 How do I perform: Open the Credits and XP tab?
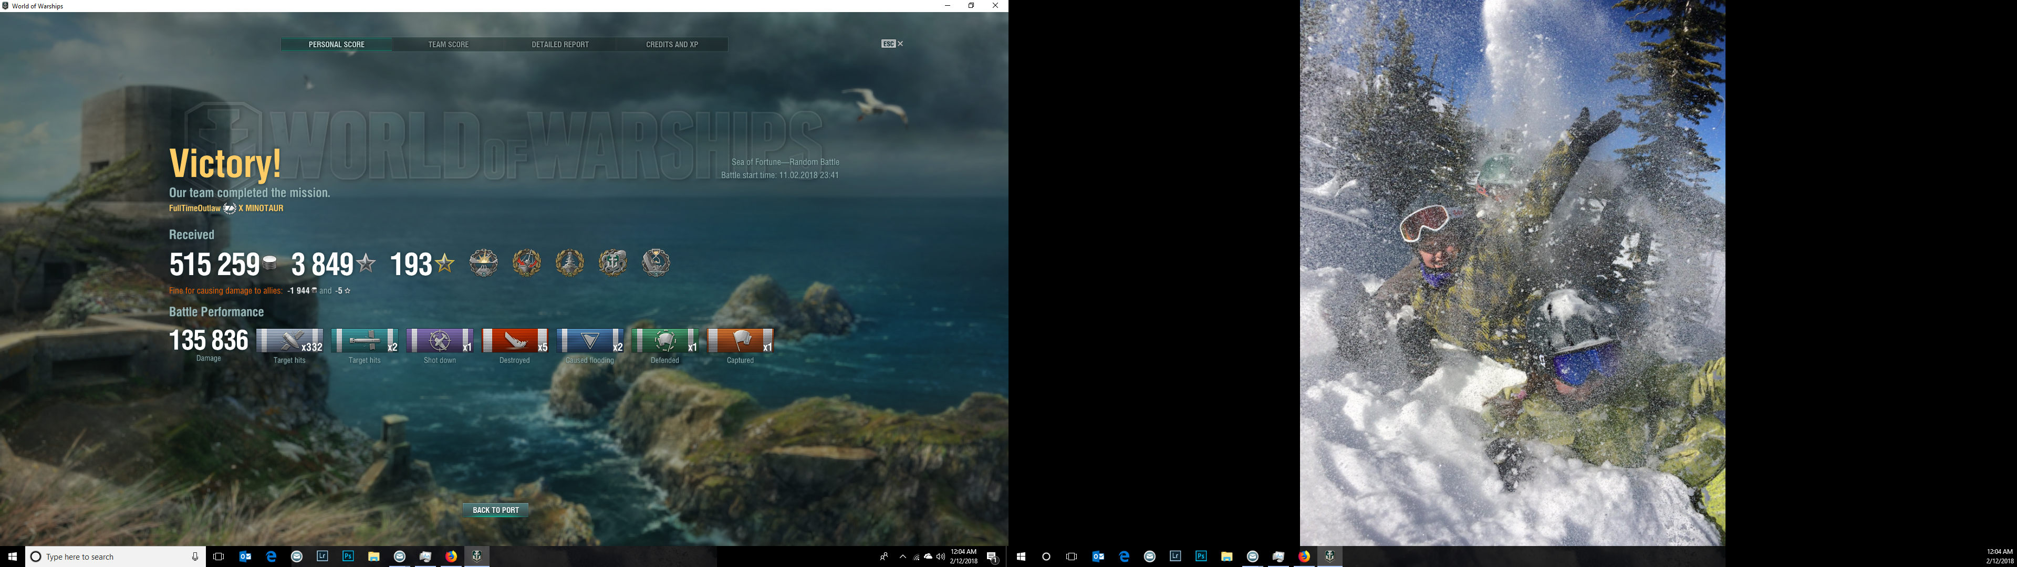672,45
